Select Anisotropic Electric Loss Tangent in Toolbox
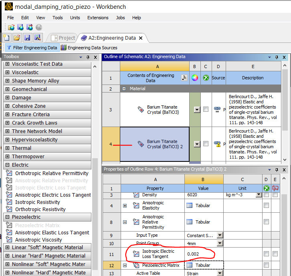 [x=53, y=195]
